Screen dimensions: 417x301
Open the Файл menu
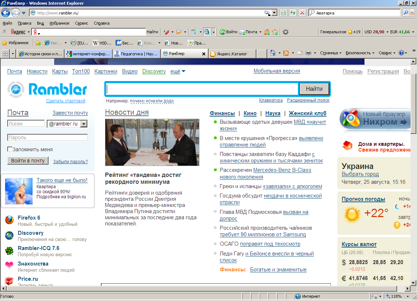[x=8, y=23]
